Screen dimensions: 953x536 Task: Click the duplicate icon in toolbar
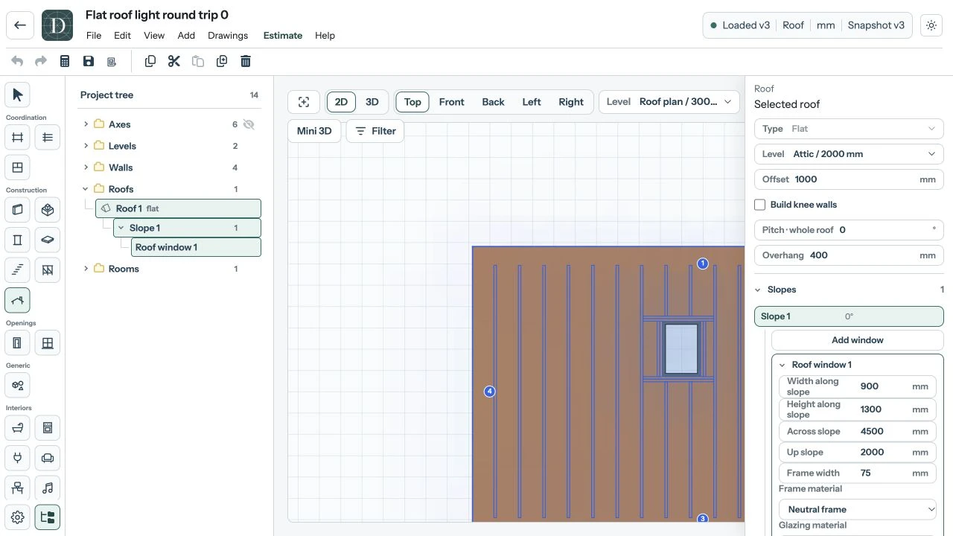click(222, 61)
